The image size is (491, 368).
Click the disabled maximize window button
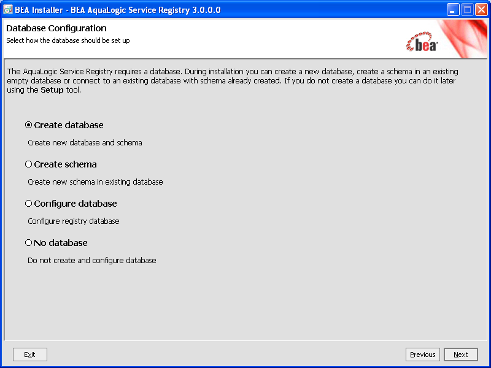pos(467,10)
